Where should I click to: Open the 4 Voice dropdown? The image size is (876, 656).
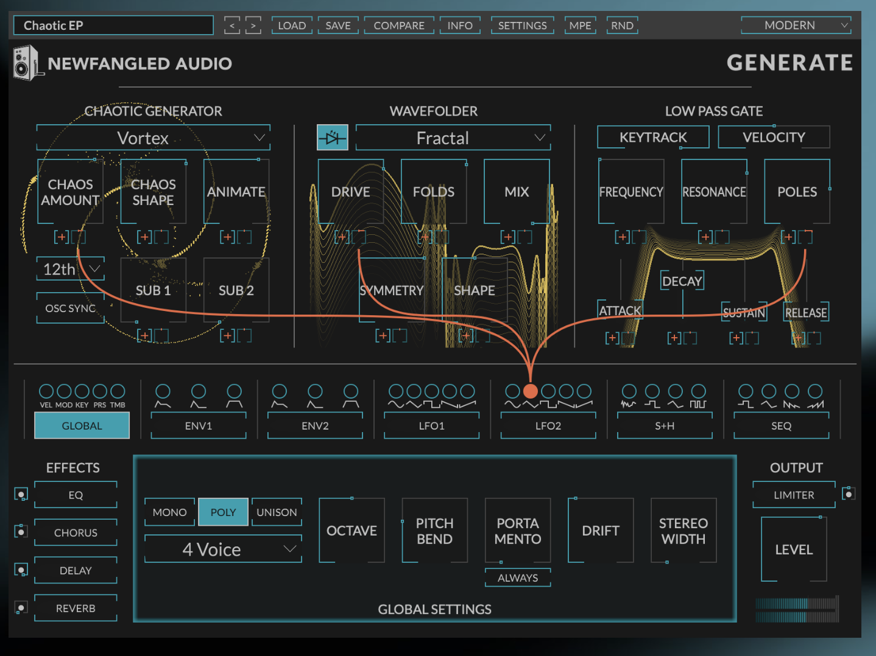point(223,549)
